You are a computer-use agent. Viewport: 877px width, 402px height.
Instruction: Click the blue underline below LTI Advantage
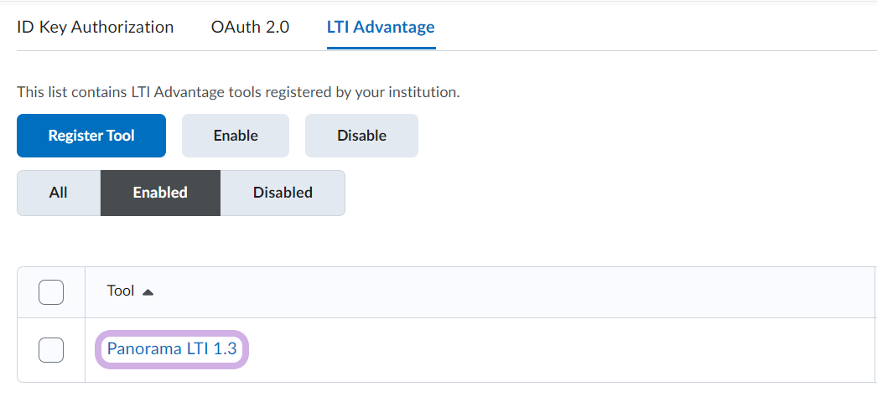(381, 49)
